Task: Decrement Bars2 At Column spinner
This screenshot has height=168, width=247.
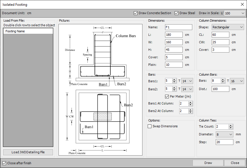Action: pos(190,112)
